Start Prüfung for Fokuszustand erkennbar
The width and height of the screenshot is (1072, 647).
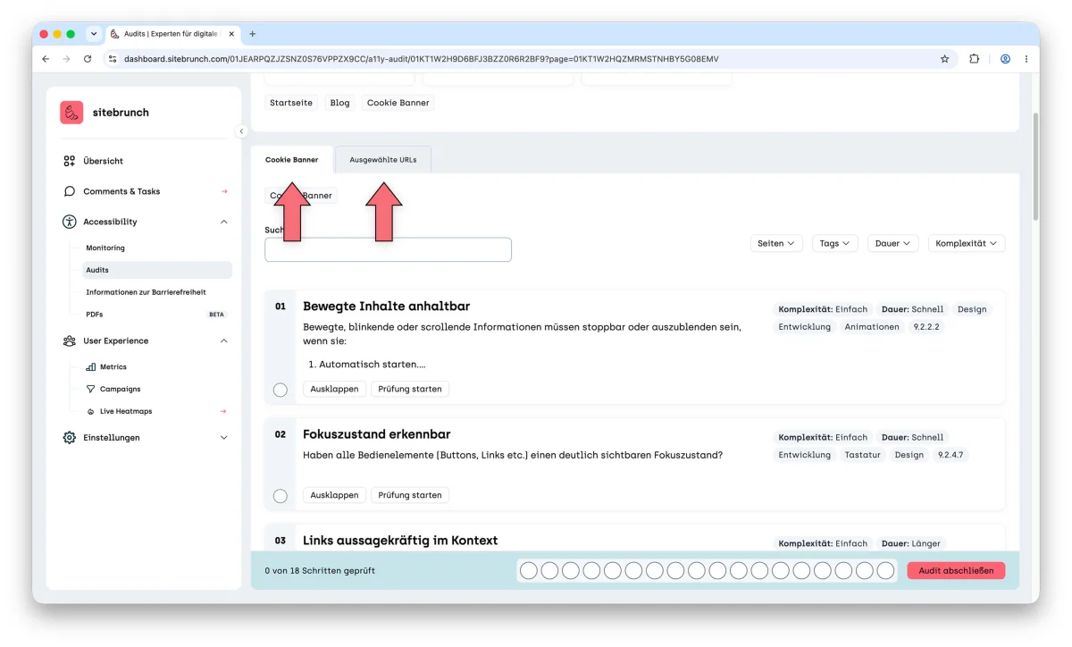pos(410,495)
